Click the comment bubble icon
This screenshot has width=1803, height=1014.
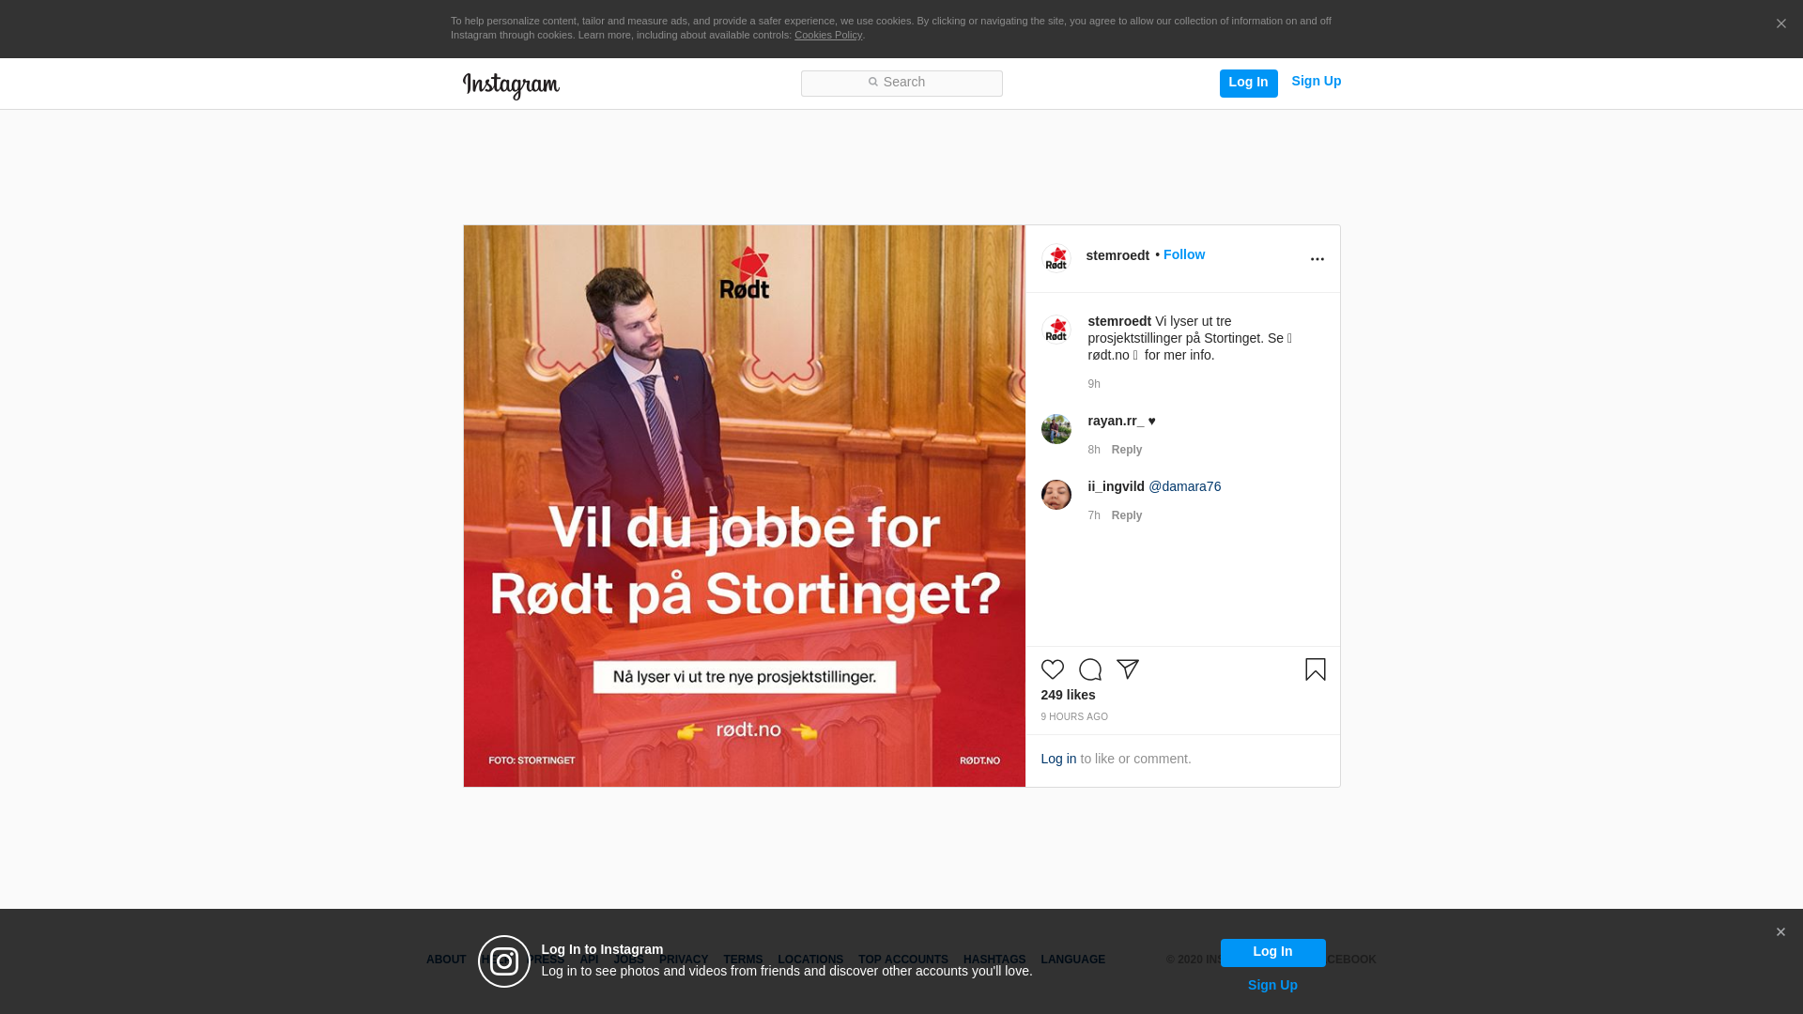click(1089, 669)
